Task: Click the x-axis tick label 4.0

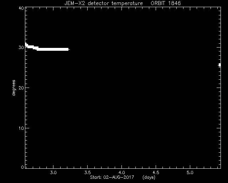Action: click(x=121, y=173)
